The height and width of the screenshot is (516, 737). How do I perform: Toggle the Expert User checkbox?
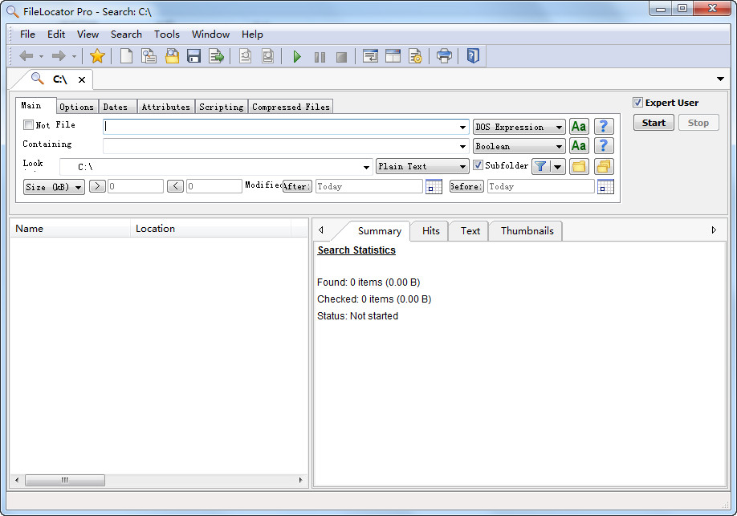coord(637,103)
